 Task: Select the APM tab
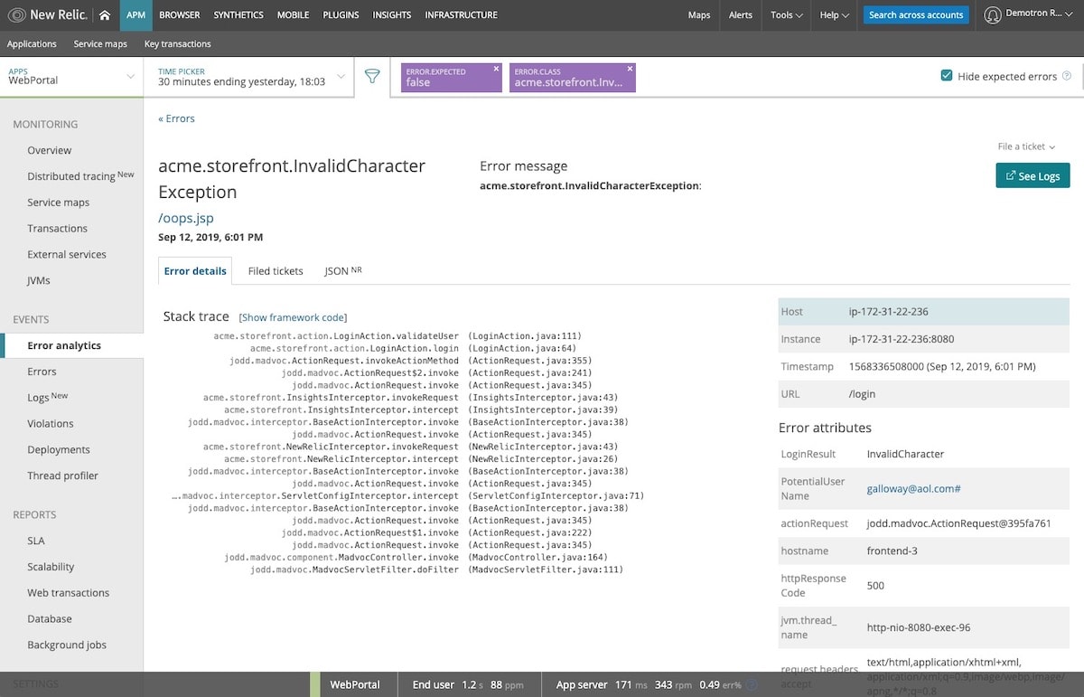click(x=135, y=15)
